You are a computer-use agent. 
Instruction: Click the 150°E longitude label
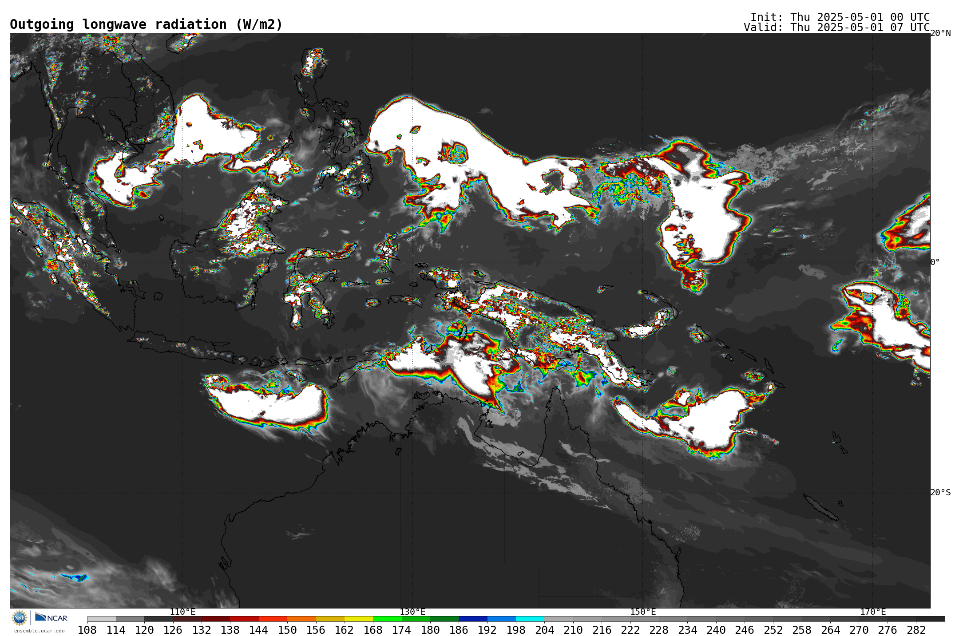(x=643, y=612)
